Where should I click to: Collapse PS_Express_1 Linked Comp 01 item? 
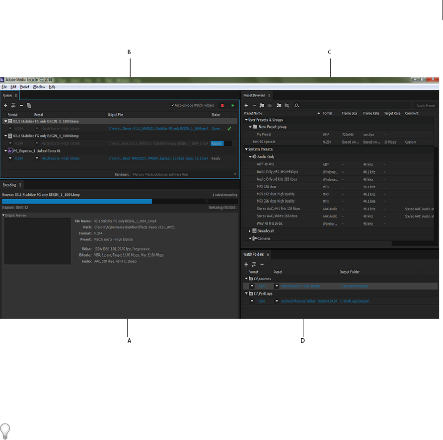[5, 151]
